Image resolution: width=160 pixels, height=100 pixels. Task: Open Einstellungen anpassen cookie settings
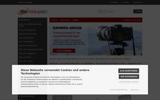[x=129, y=82]
